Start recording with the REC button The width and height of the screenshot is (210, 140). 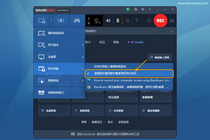click(x=160, y=21)
